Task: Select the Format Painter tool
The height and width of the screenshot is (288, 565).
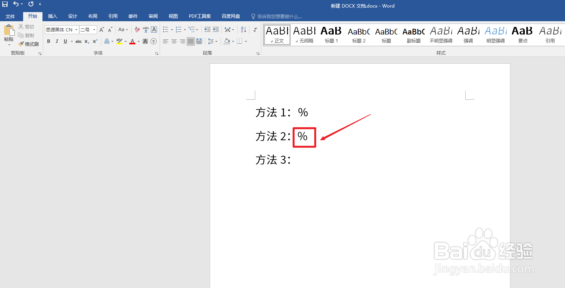Action: tap(28, 44)
